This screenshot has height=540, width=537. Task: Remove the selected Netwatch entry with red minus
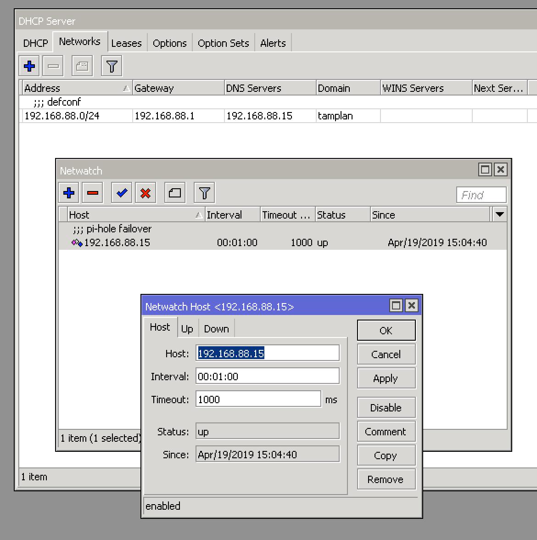(93, 192)
